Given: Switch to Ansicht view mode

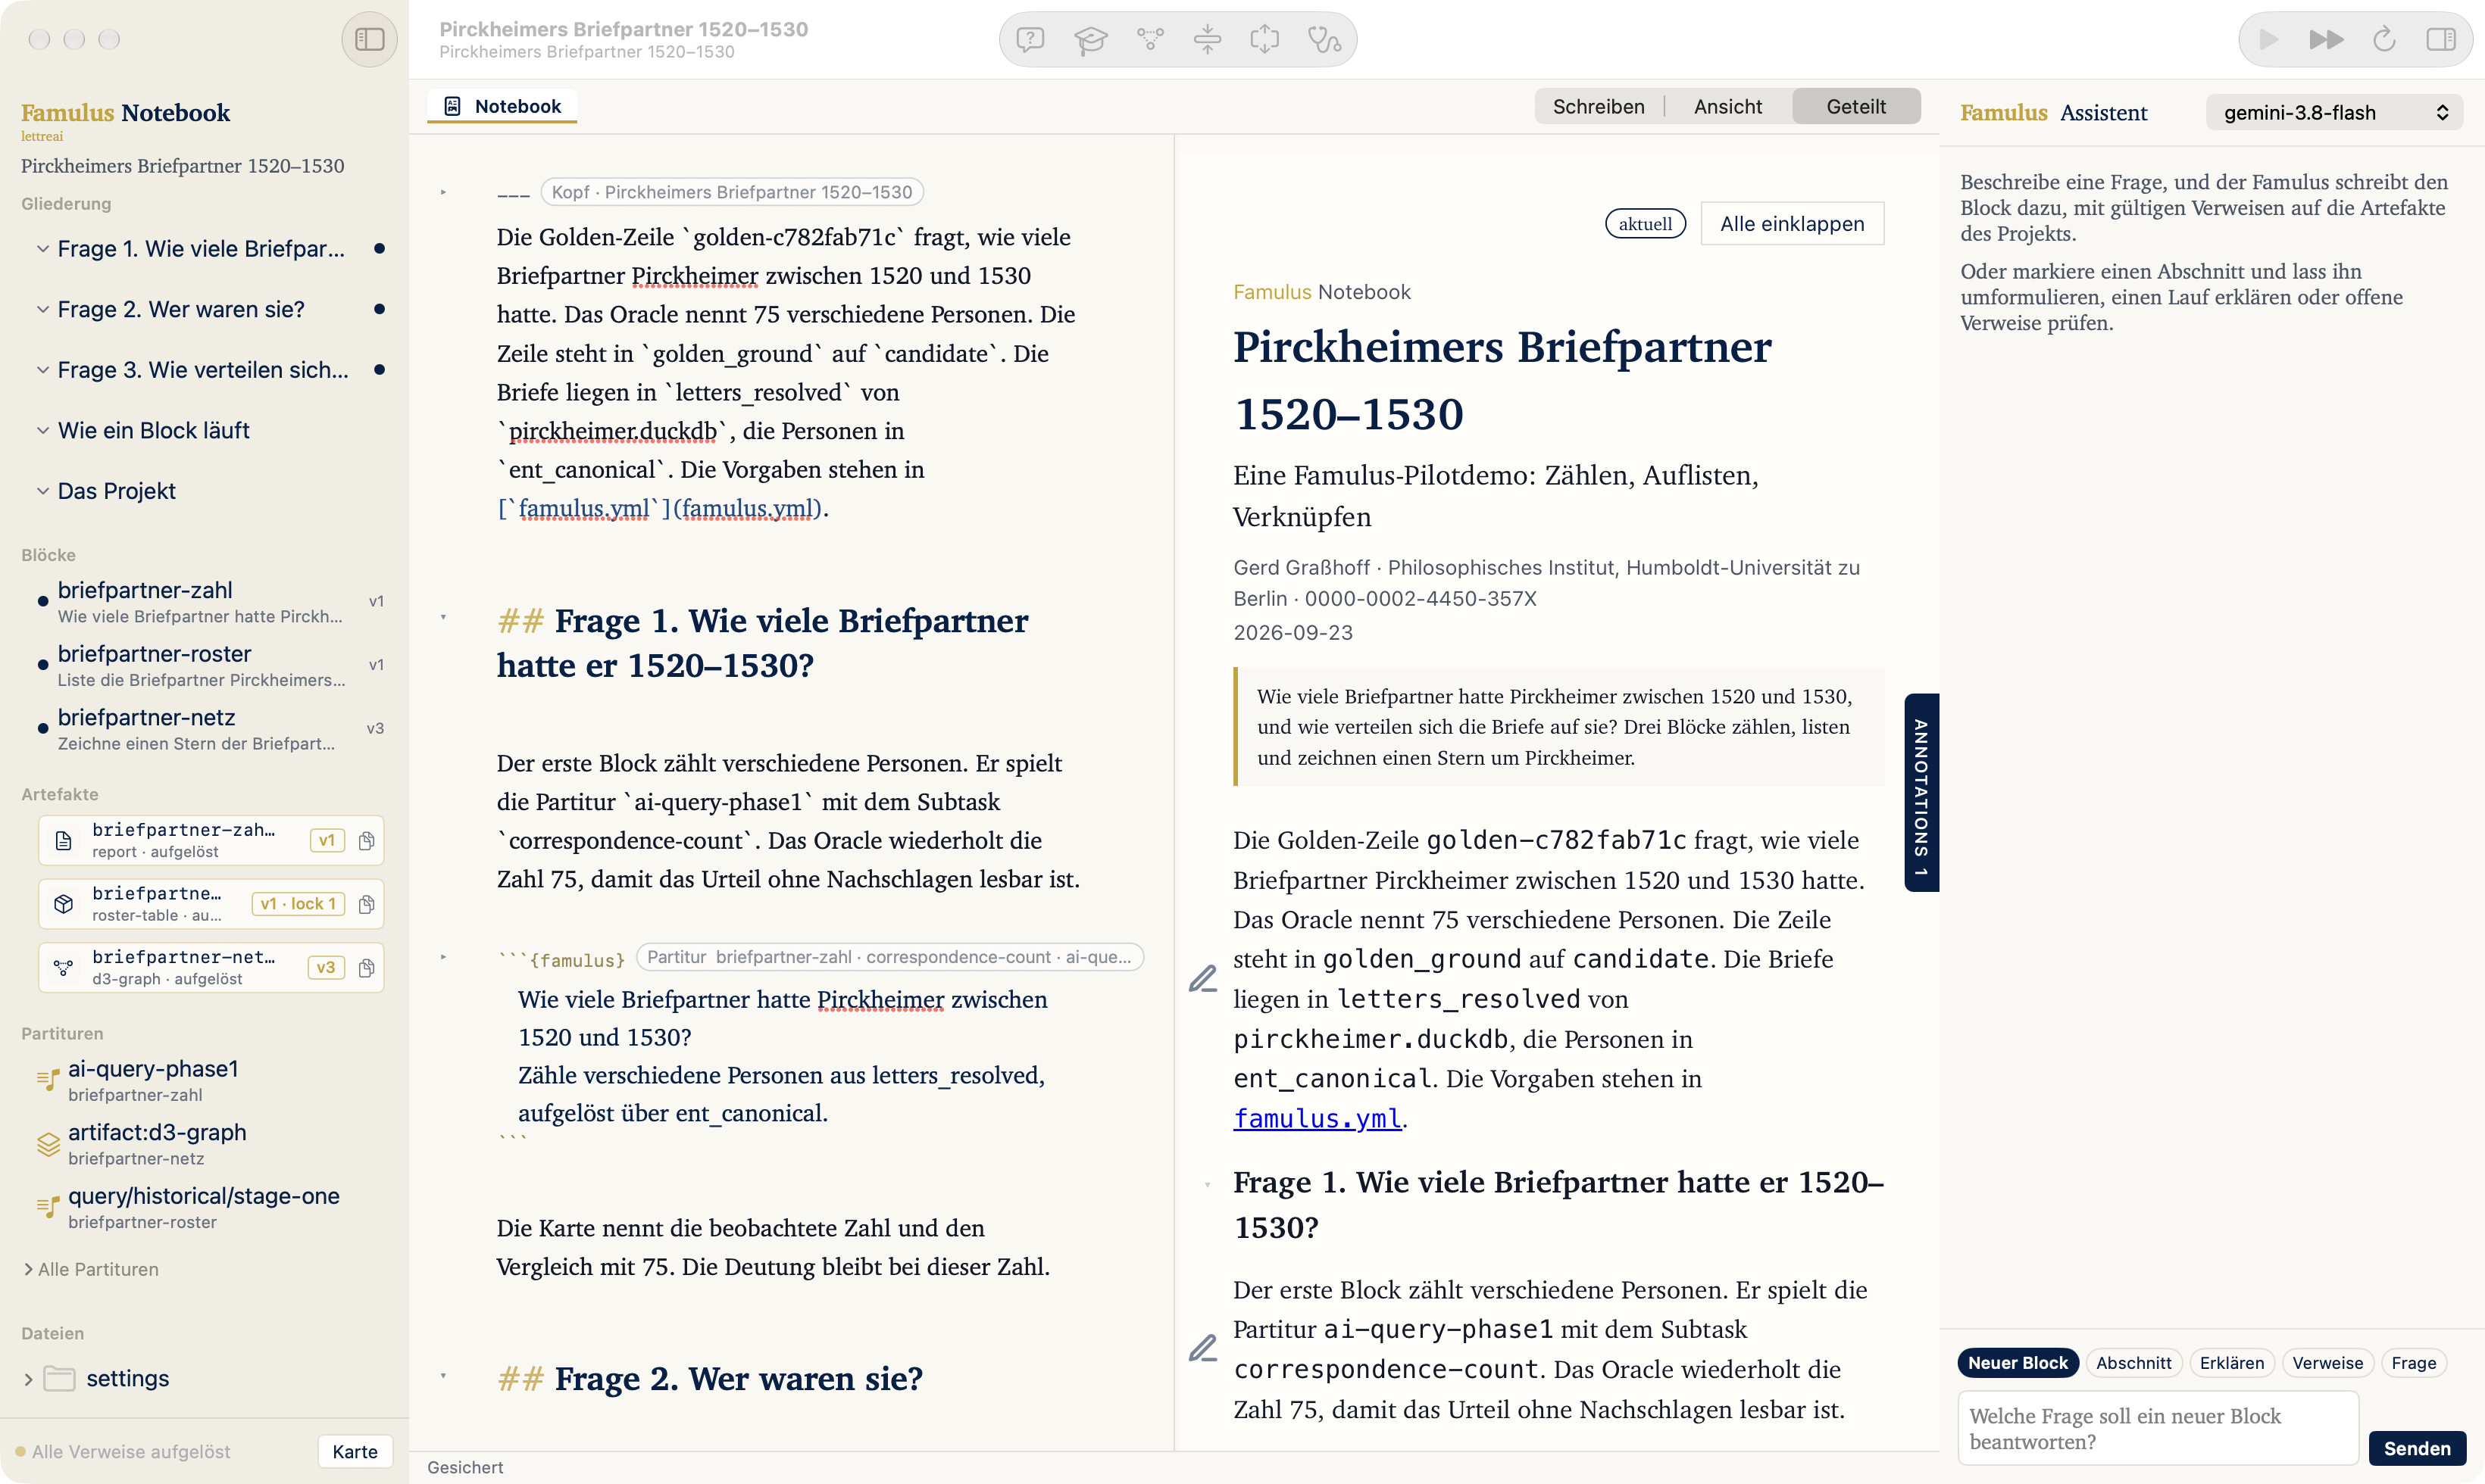Looking at the screenshot, I should click(1727, 106).
